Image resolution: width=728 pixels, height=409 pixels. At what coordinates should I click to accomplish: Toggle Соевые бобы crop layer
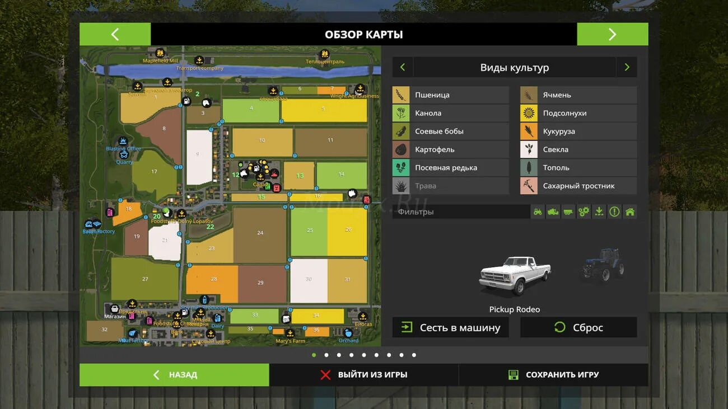[450, 131]
